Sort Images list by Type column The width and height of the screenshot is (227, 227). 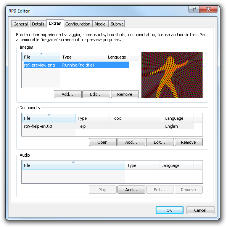pyautogui.click(x=83, y=57)
